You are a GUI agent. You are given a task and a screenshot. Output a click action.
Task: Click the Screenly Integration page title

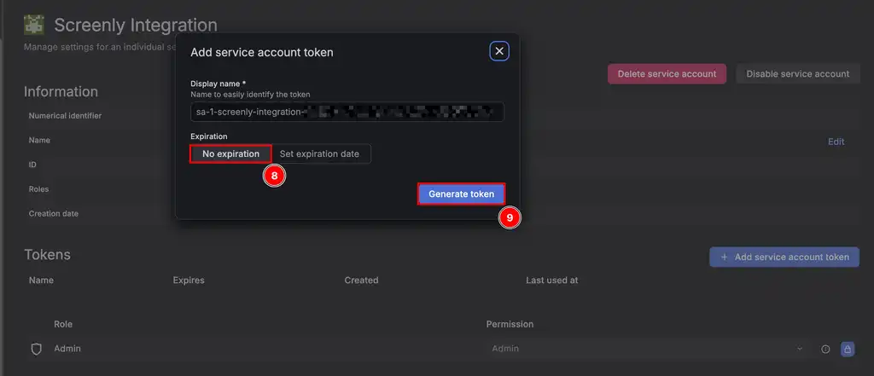click(136, 25)
